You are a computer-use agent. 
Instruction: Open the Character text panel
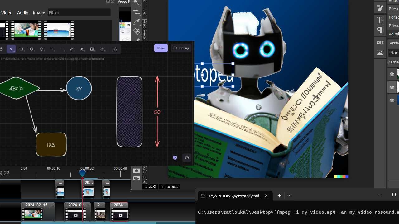(x=380, y=21)
